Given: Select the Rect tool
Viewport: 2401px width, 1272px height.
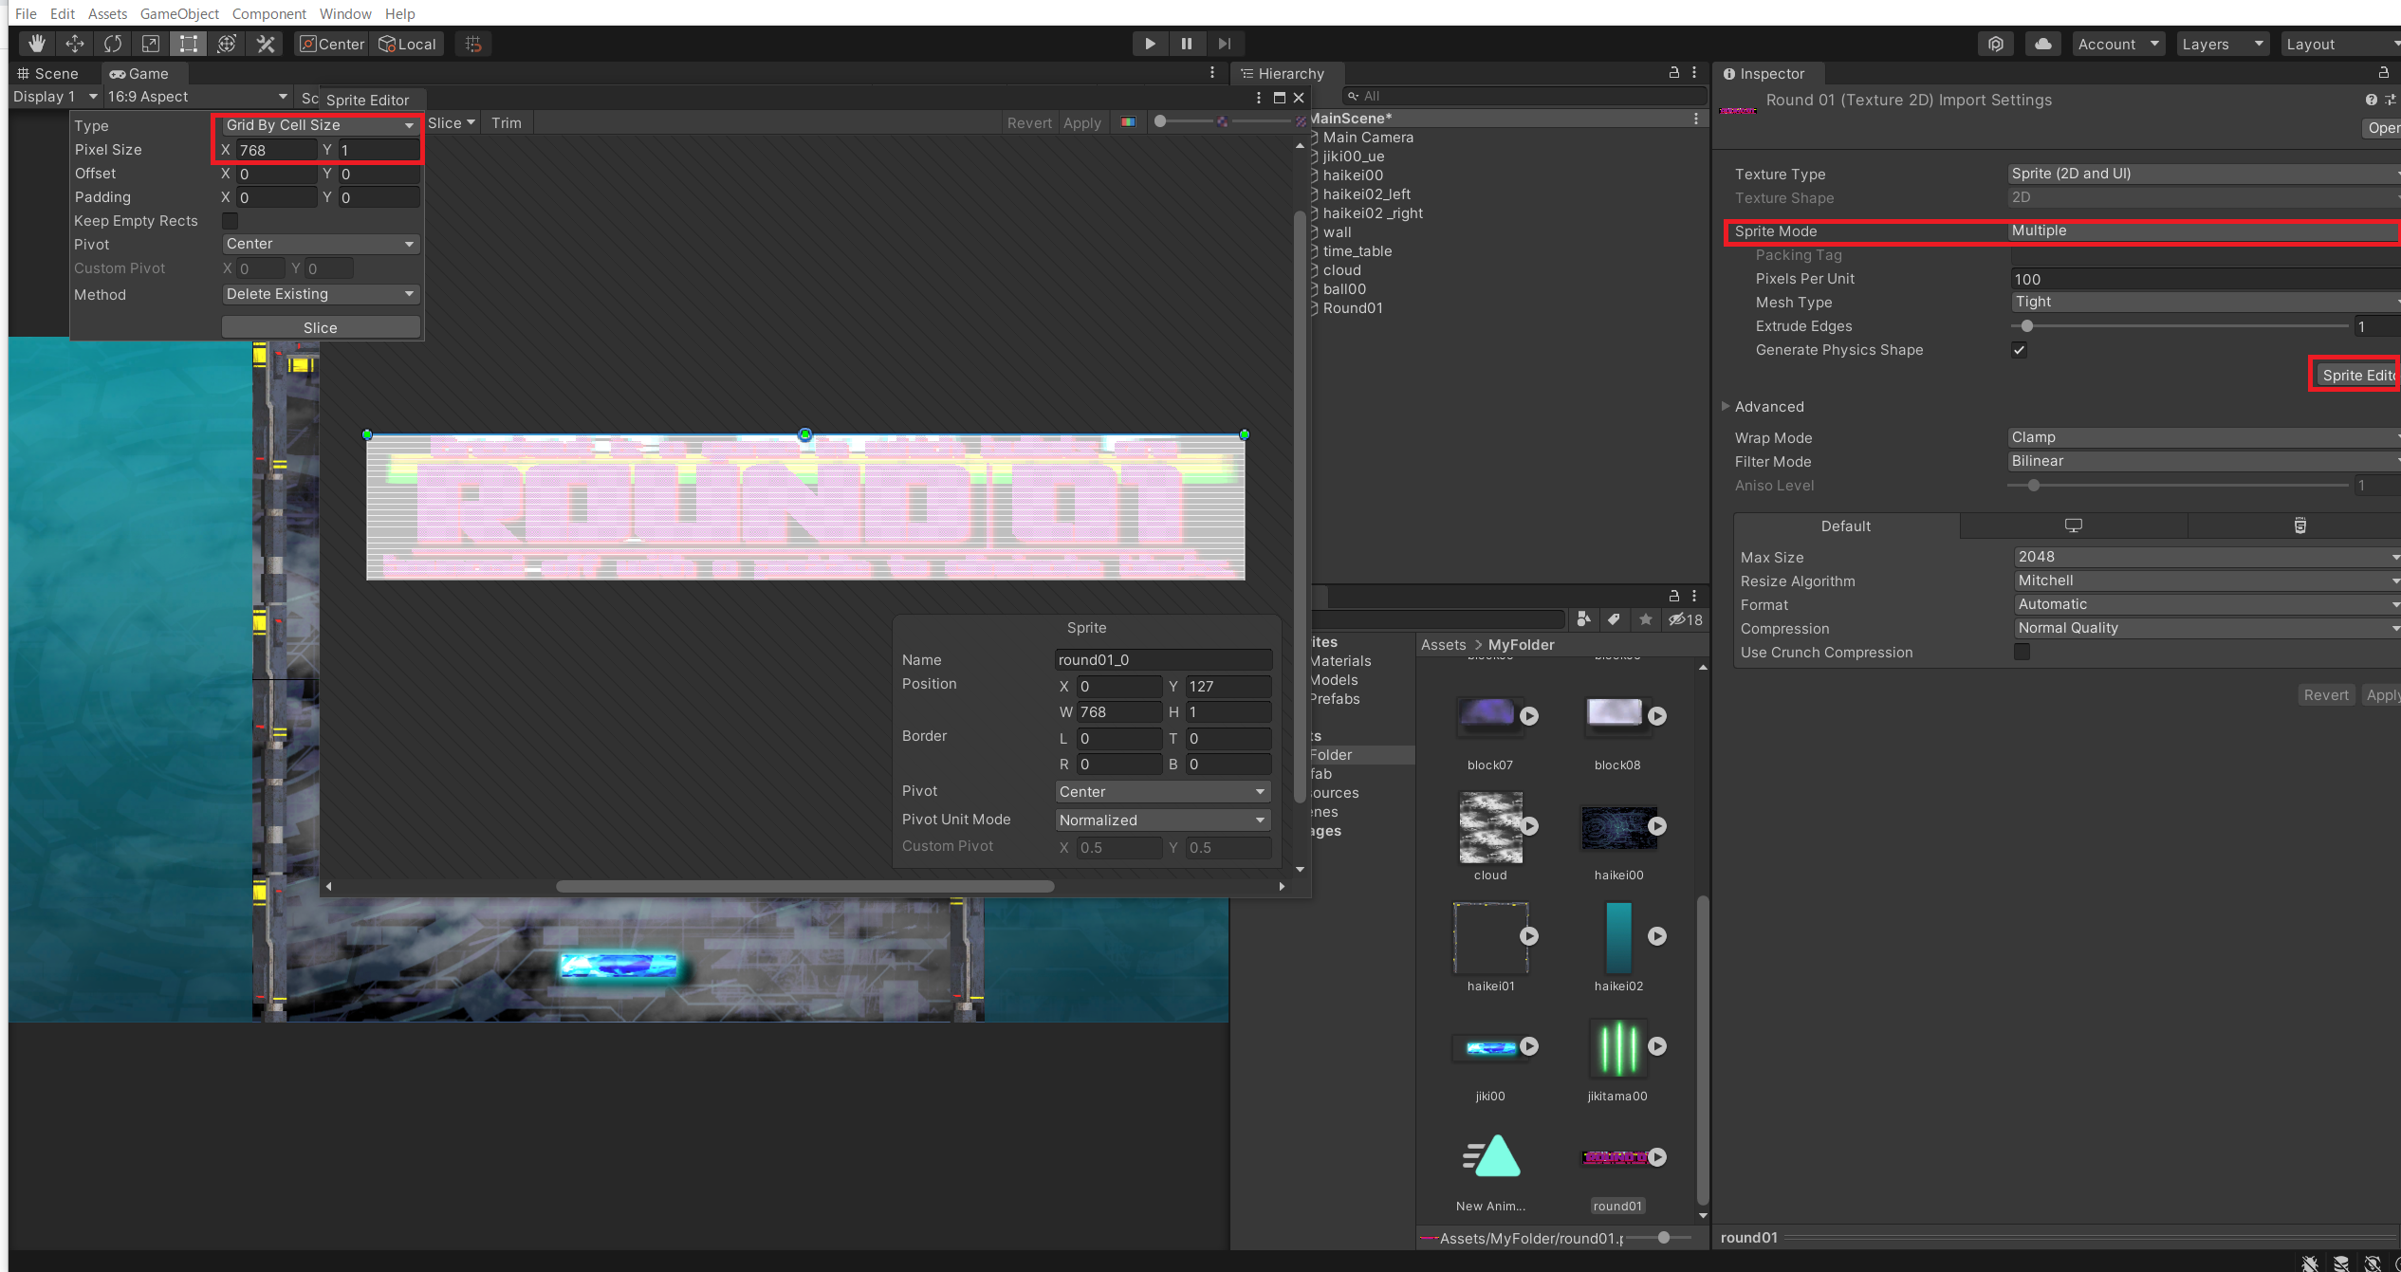Looking at the screenshot, I should coord(189,44).
